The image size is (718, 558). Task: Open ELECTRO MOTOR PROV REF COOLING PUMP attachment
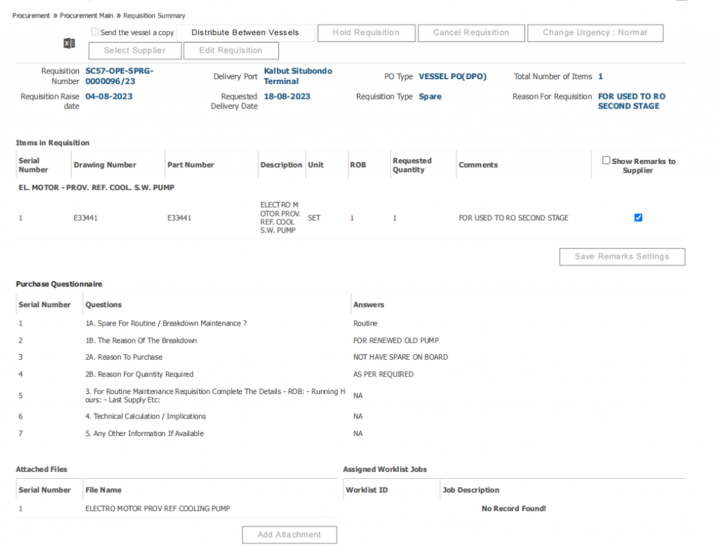tap(158, 508)
